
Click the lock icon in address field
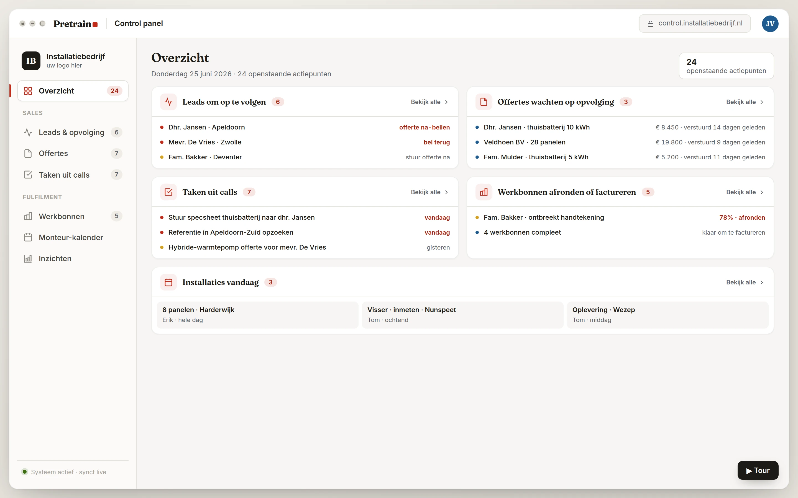click(x=651, y=24)
